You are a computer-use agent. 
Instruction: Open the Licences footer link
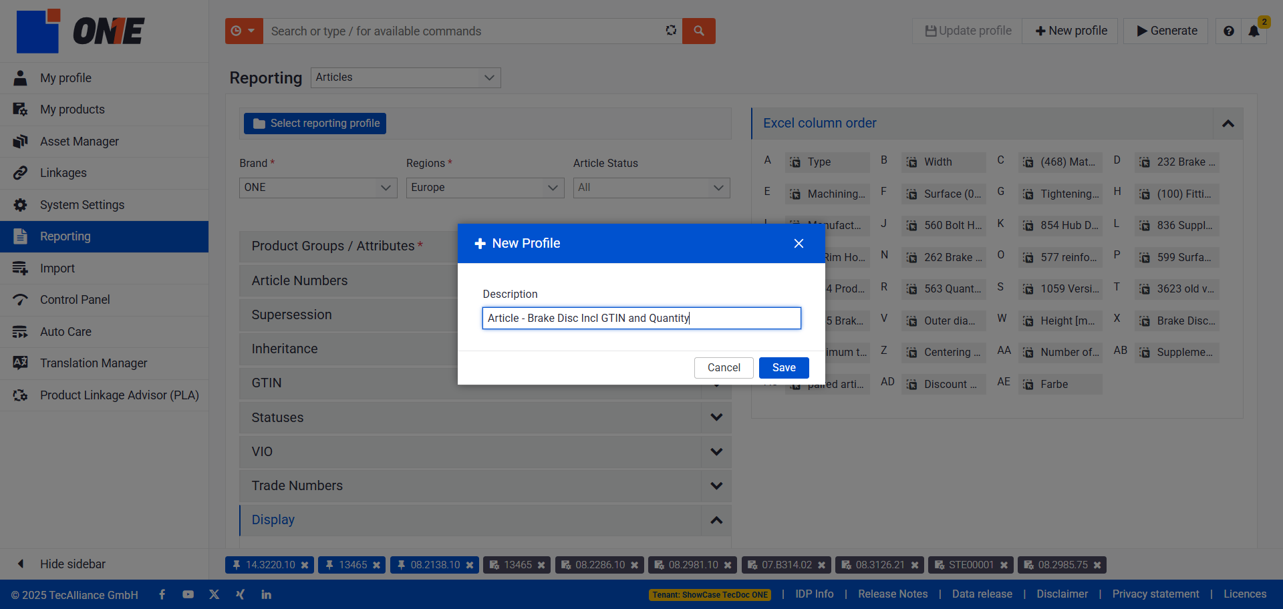click(1245, 594)
